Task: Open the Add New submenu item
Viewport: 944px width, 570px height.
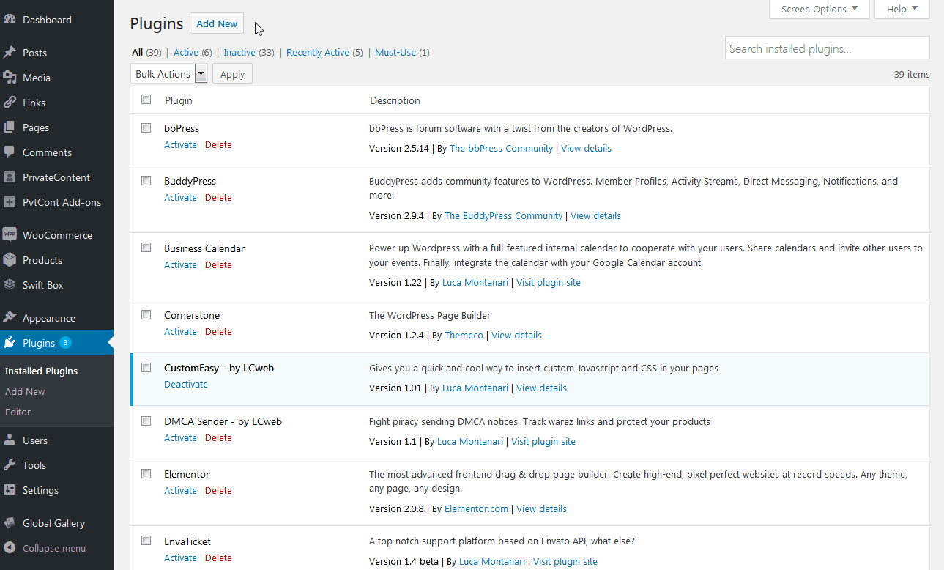Action: [25, 391]
